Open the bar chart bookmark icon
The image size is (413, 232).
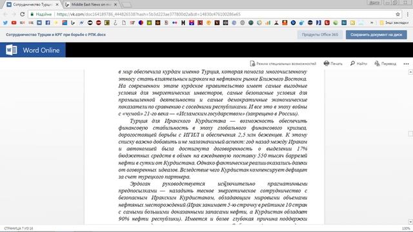pos(268,23)
